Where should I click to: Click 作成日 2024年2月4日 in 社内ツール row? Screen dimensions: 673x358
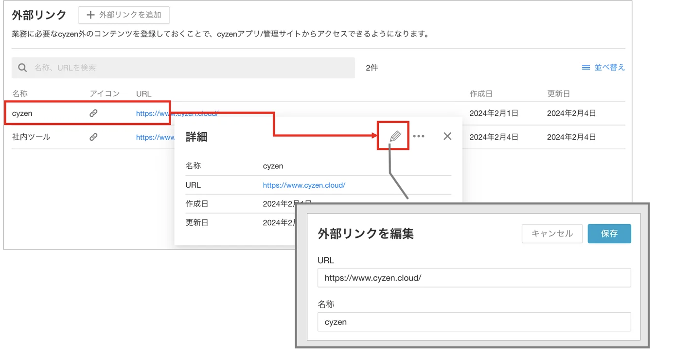click(494, 137)
